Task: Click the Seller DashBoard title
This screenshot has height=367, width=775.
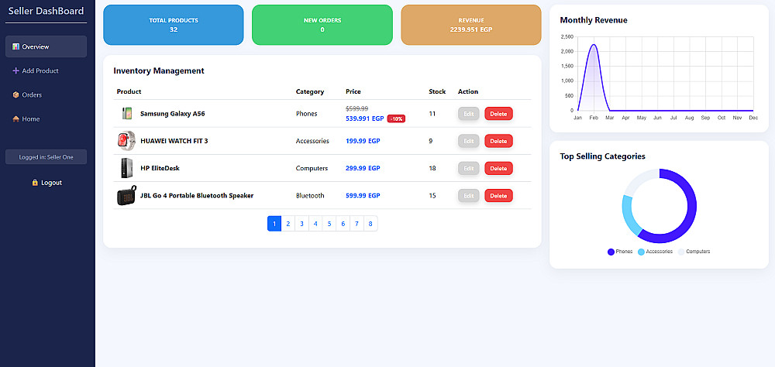Action: pyautogui.click(x=46, y=11)
